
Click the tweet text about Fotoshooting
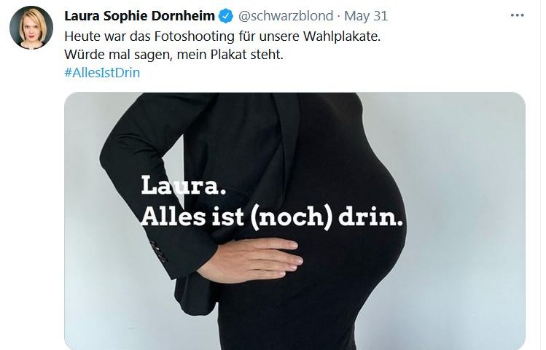(x=222, y=36)
